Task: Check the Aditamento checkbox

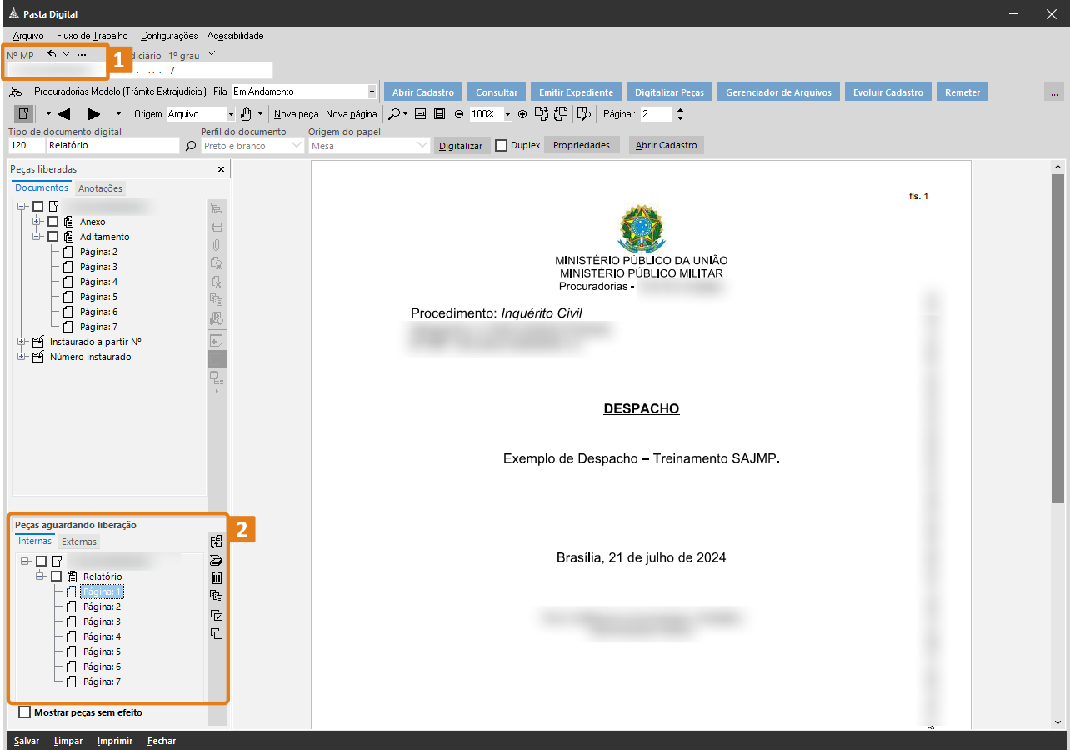Action: [53, 237]
